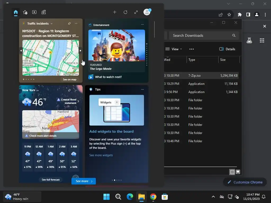Image resolution: width=271 pixels, height=203 pixels.
Task: Click Chrome share this page icon
Action: [221, 15]
